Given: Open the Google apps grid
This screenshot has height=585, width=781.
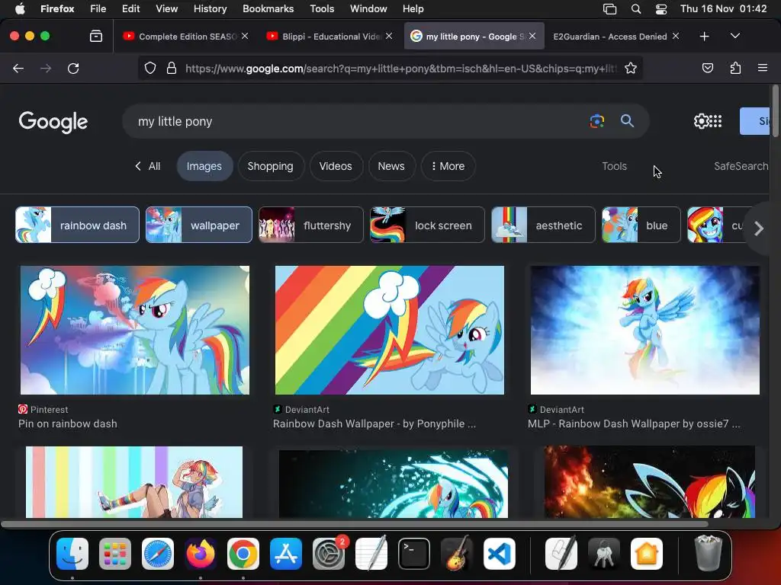Looking at the screenshot, I should coord(715,121).
